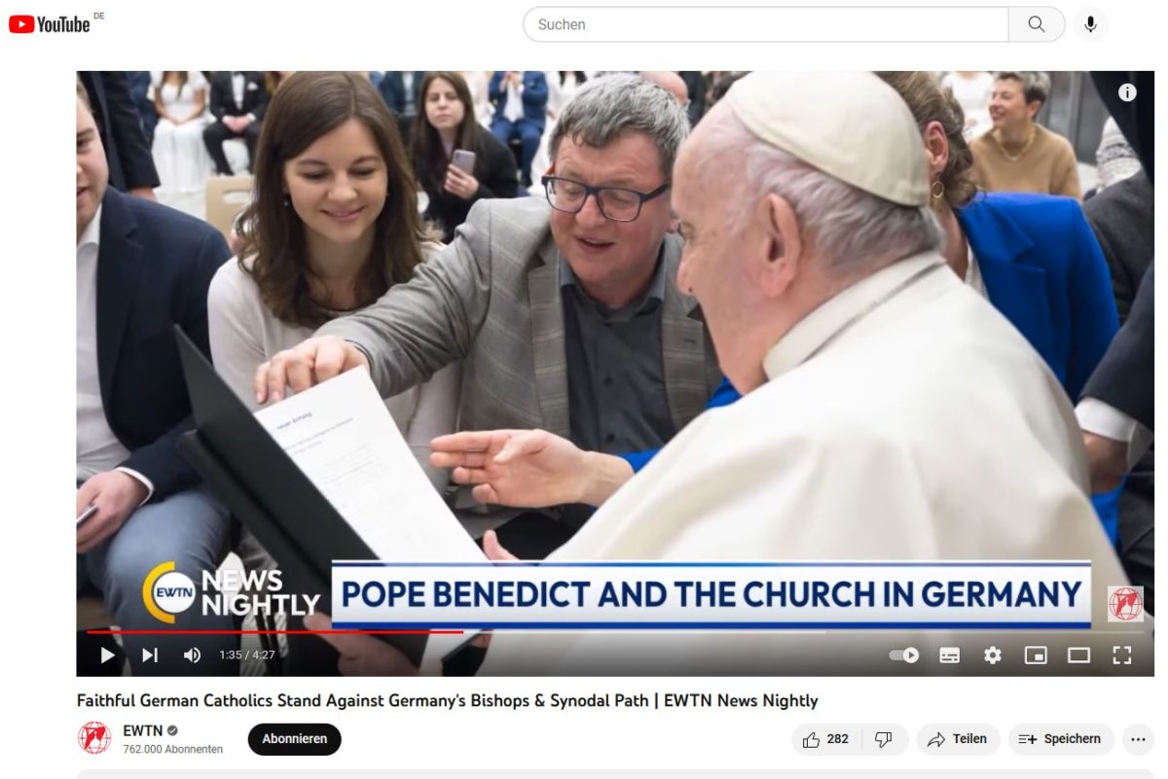The height and width of the screenshot is (779, 1168).
Task: Skip to the next video
Action: (x=150, y=655)
